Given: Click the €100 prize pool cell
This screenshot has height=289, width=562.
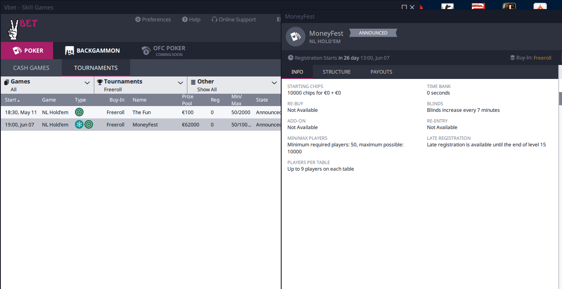Looking at the screenshot, I should point(188,112).
